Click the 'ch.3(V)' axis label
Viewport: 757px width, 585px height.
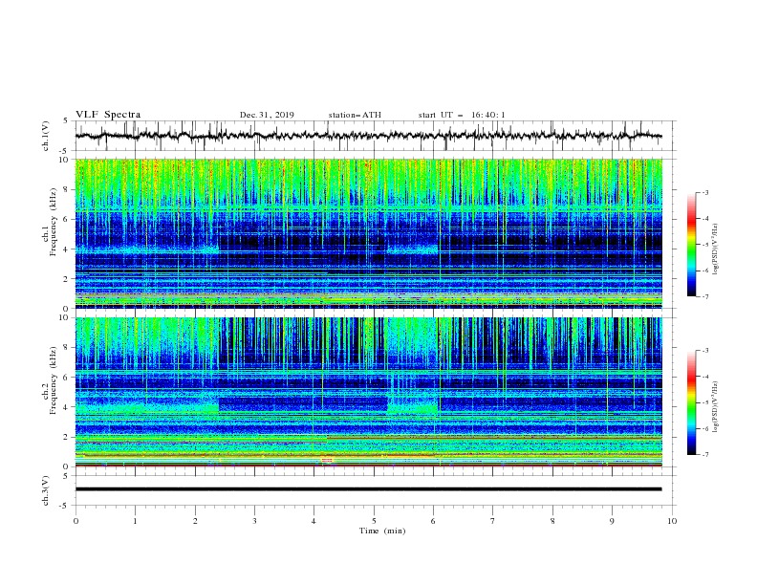[46, 490]
